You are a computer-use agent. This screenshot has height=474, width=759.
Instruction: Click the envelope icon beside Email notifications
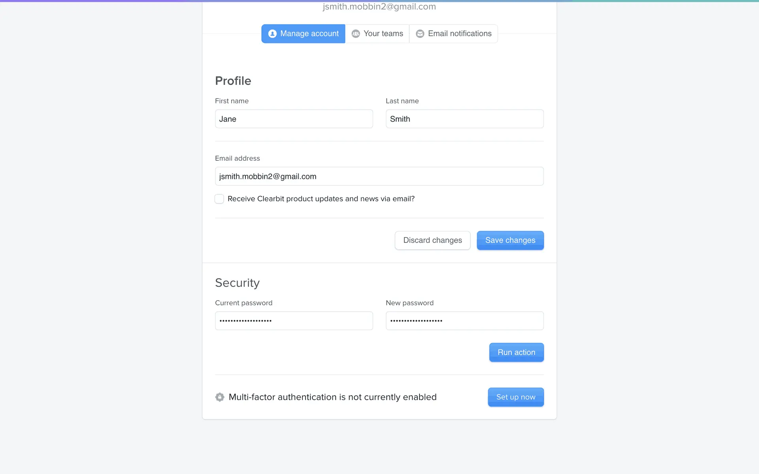(420, 34)
